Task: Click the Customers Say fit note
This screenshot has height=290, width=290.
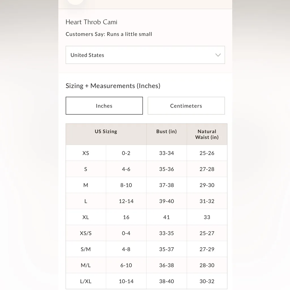Action: (109, 34)
